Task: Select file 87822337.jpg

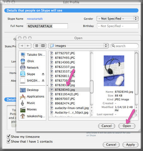Action: (69, 67)
